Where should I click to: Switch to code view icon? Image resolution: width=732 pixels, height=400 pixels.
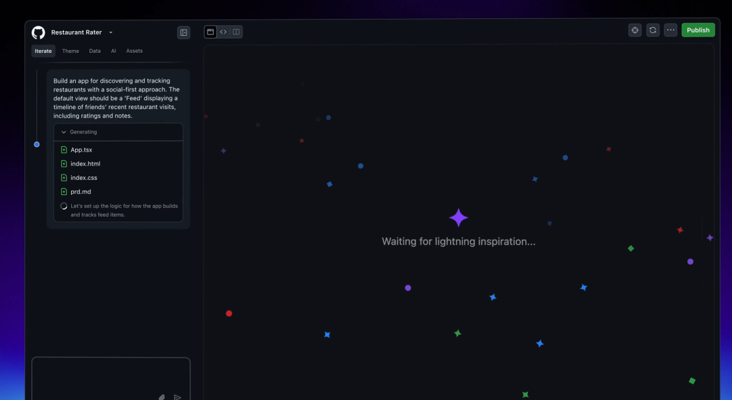[x=223, y=32]
